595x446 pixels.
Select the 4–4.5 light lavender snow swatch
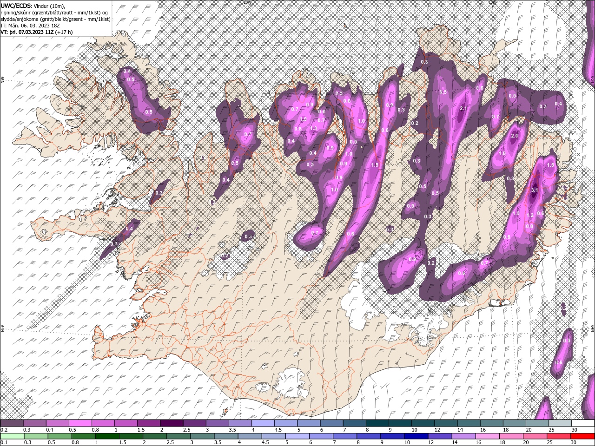263,423
